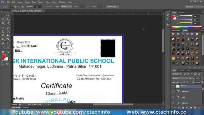
Task: Select the Crop tool
Action: [x=3, y=23]
